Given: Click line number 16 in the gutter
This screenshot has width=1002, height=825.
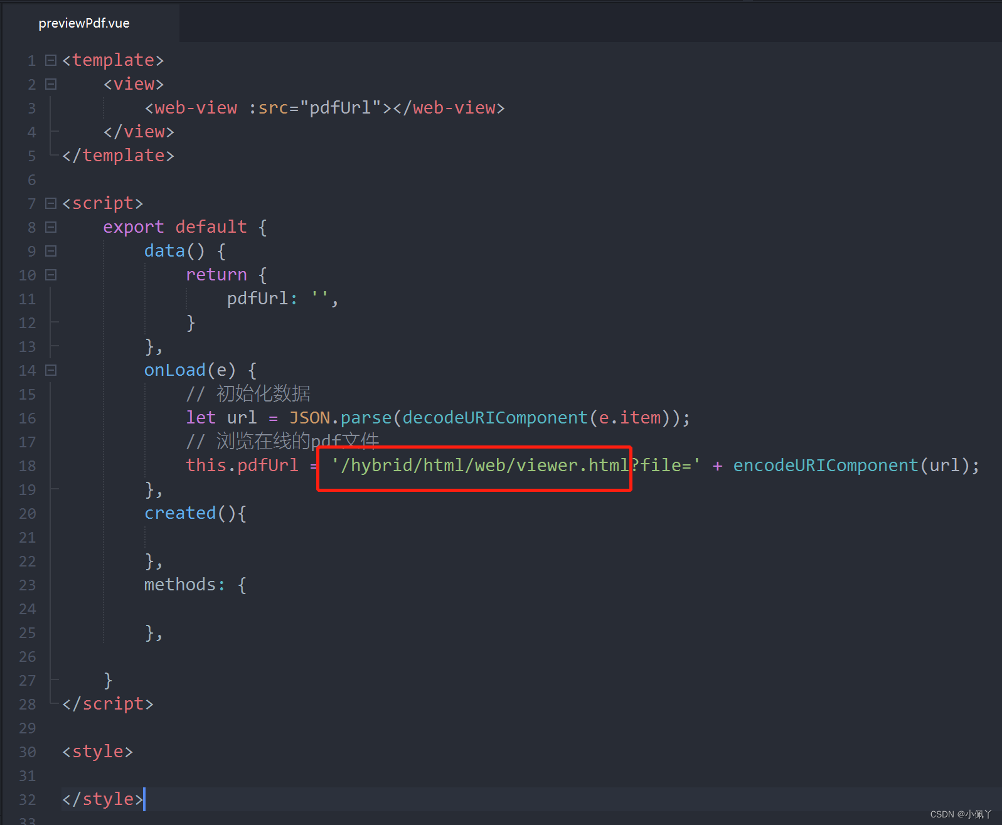Looking at the screenshot, I should tap(28, 418).
